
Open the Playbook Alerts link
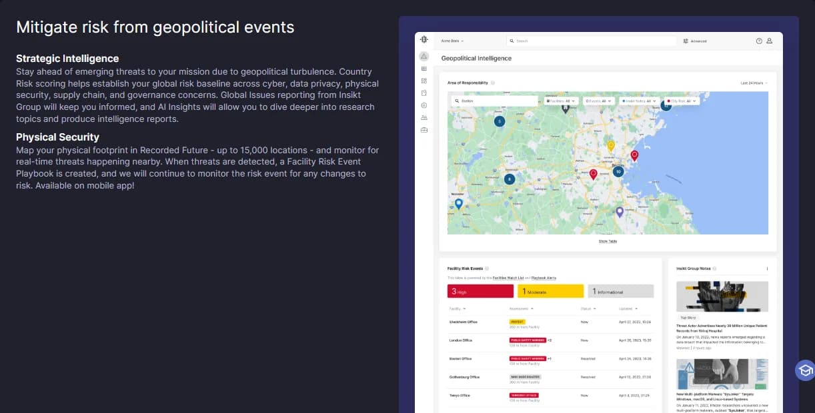[x=544, y=278]
